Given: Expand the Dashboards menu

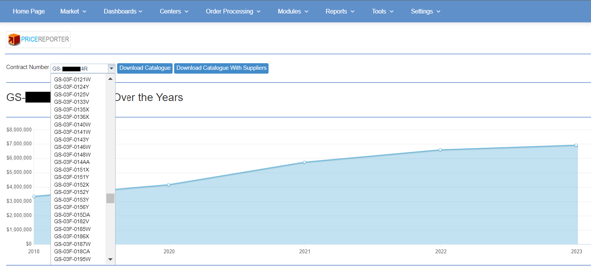Looking at the screenshot, I should 123,11.
